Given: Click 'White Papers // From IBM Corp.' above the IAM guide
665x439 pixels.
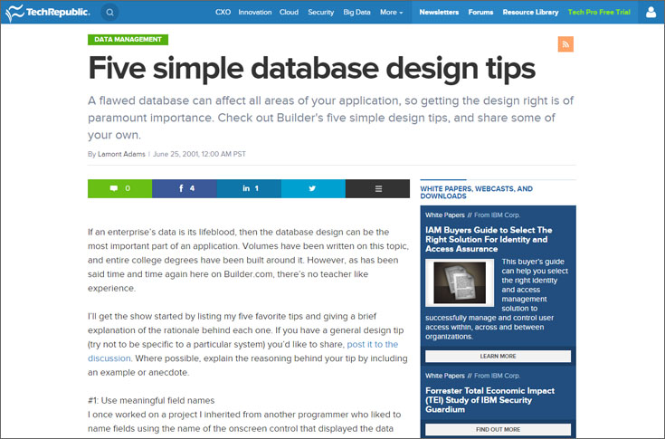Looking at the screenshot, I should 472,215.
